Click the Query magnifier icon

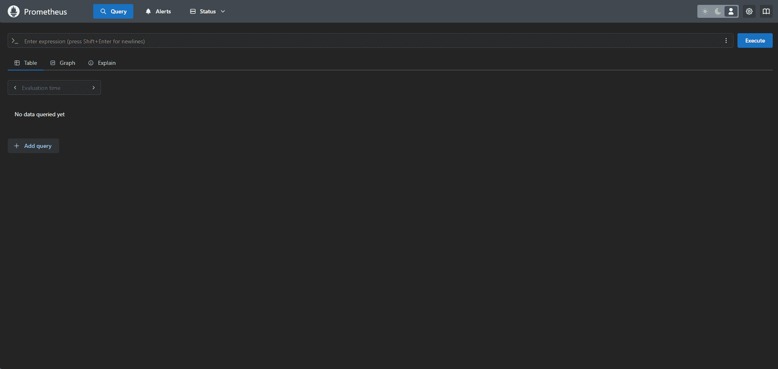[104, 11]
